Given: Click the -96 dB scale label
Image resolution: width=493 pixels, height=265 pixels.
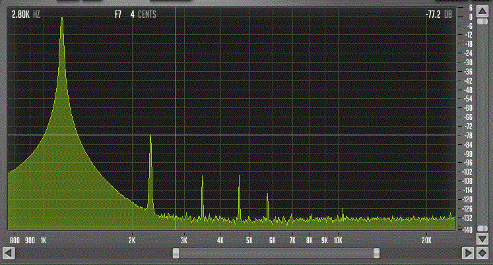Looking at the screenshot, I should point(469,163).
